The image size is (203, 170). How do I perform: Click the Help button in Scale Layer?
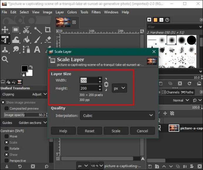pyautogui.click(x=63, y=131)
